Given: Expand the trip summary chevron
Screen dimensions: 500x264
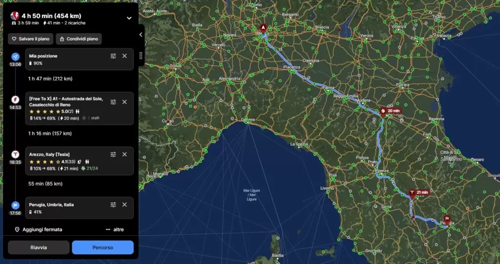Looking at the screenshot, I should pyautogui.click(x=129, y=18).
